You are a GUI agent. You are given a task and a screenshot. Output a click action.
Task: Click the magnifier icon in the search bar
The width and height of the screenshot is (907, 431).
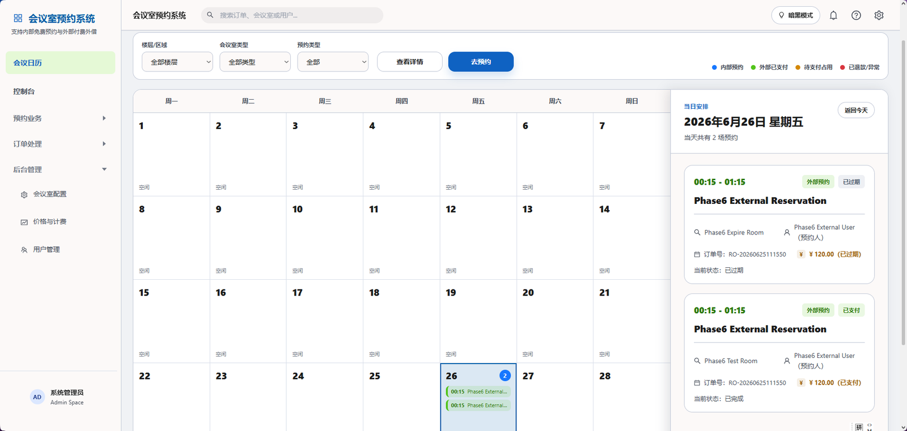[210, 15]
